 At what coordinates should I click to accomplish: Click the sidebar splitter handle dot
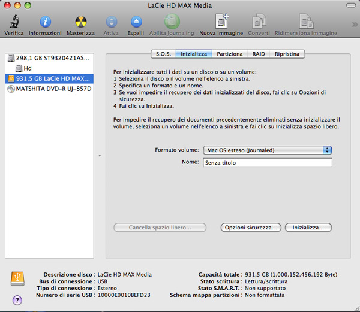click(x=100, y=156)
